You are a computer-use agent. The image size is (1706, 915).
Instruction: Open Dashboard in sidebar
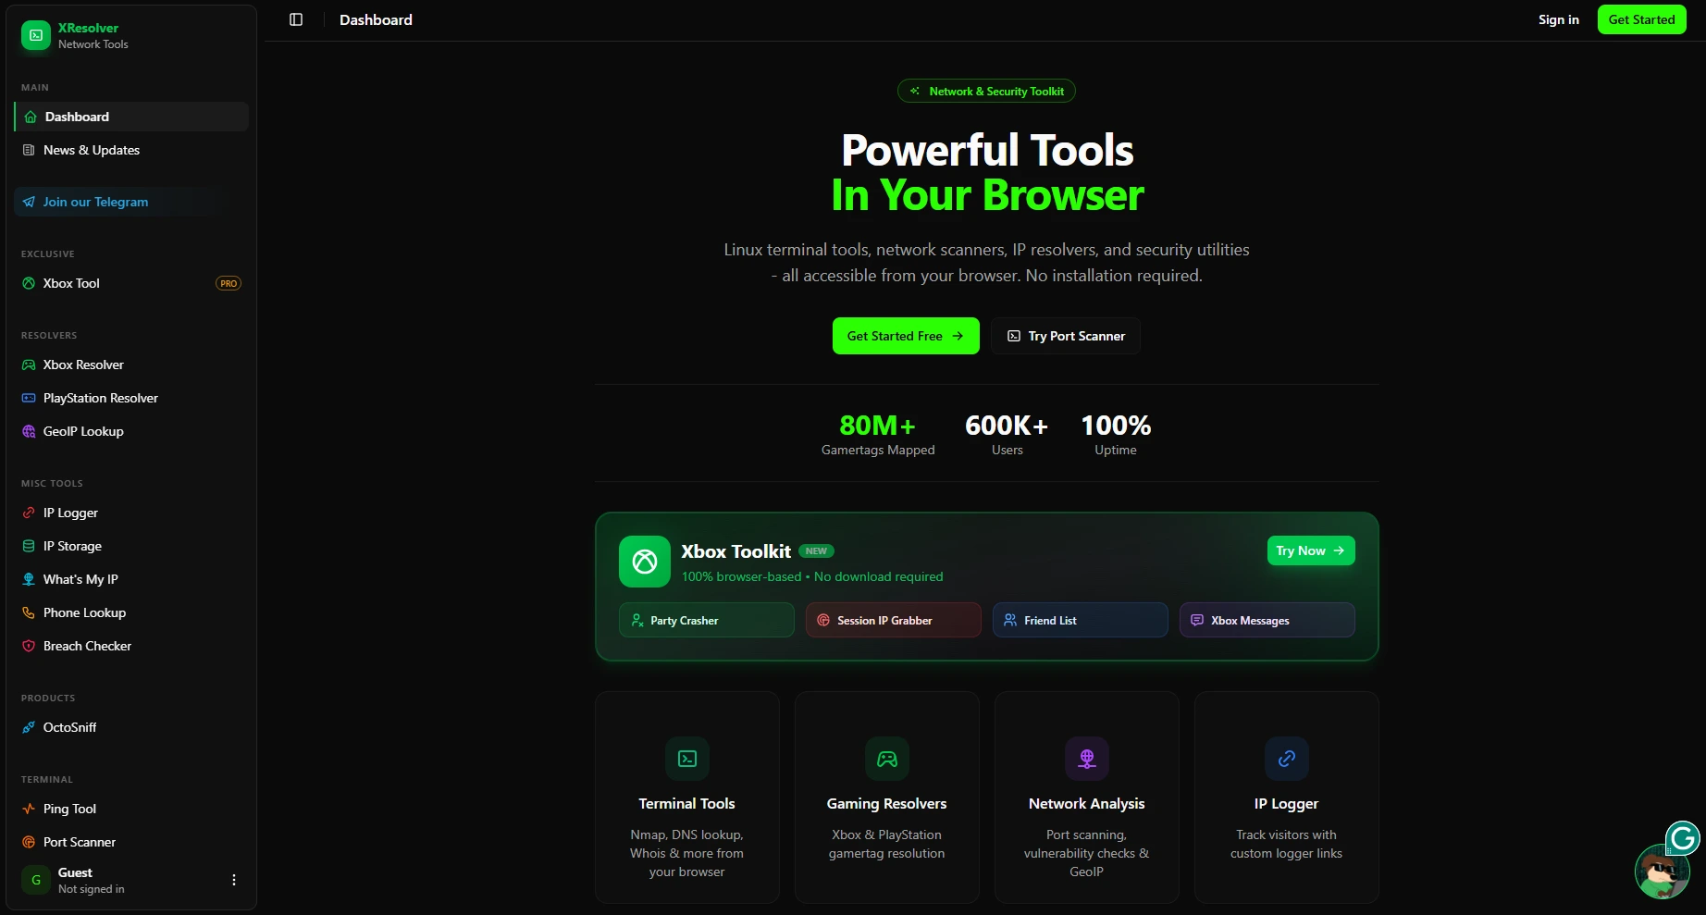[x=131, y=117]
